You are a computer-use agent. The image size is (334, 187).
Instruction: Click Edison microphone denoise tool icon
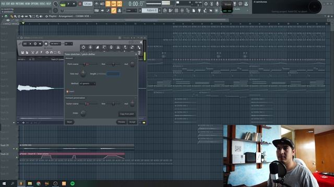coord(111,47)
